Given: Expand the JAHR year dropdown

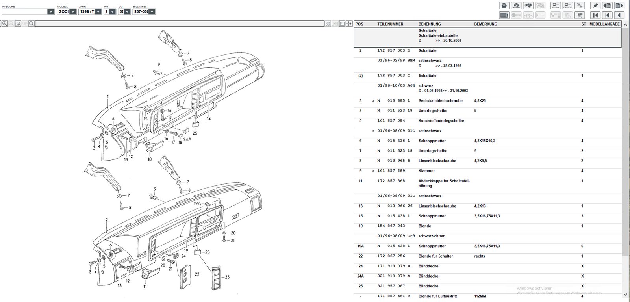Looking at the screenshot, I should tap(98, 12).
